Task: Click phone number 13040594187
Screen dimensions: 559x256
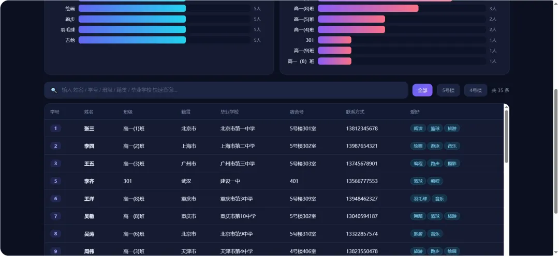Action: (x=362, y=216)
